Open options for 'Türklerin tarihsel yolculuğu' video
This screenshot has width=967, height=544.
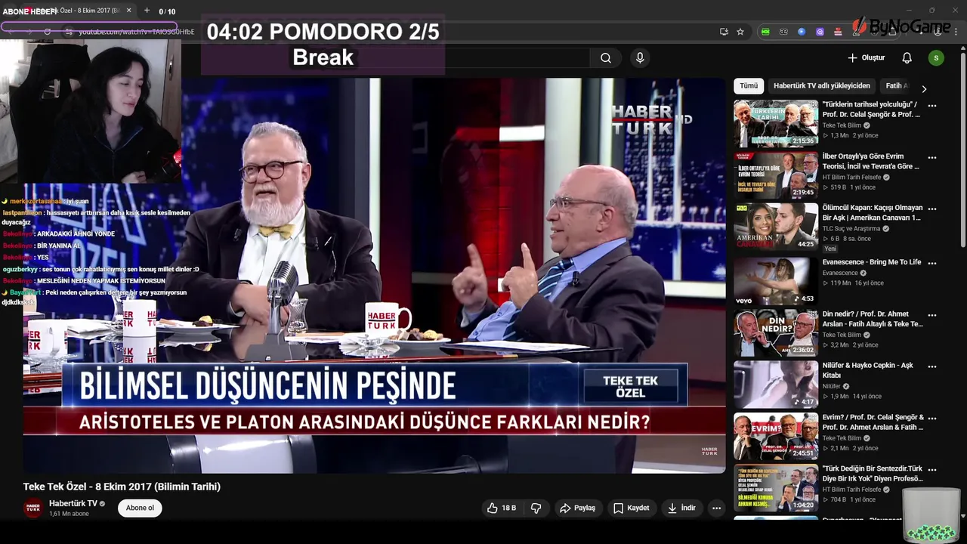(x=932, y=106)
